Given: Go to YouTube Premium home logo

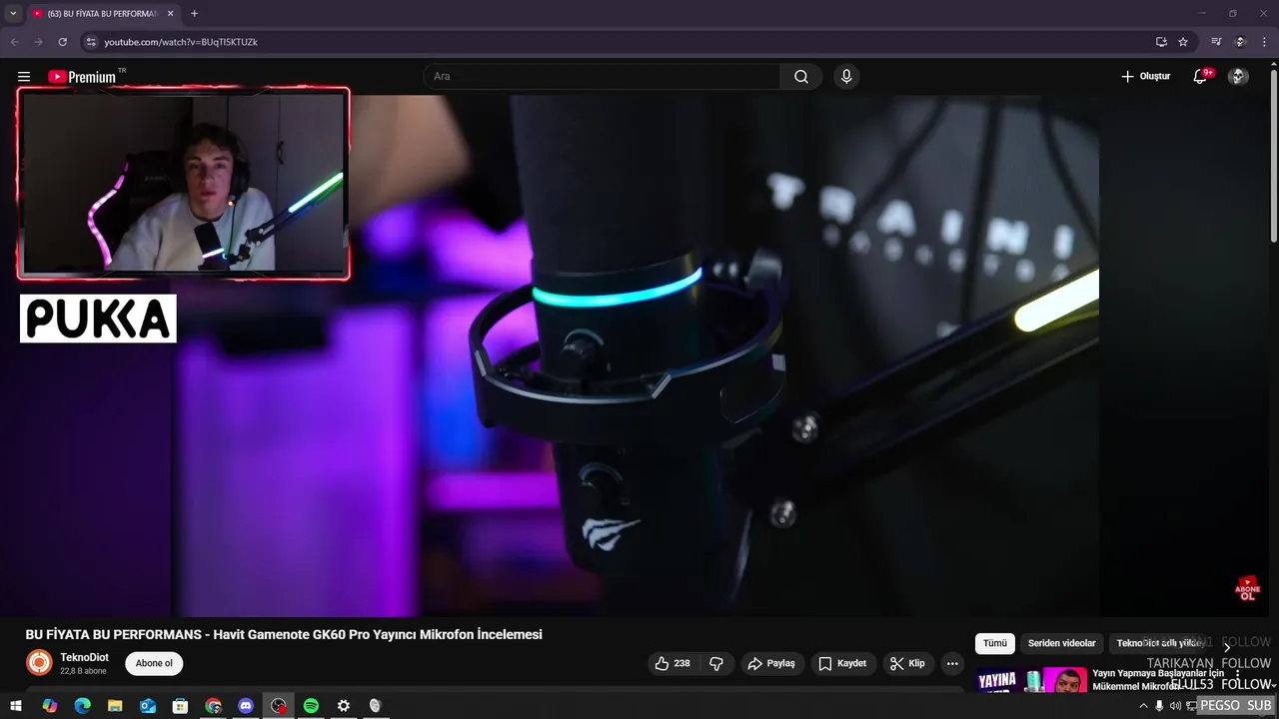Looking at the screenshot, I should [x=82, y=77].
